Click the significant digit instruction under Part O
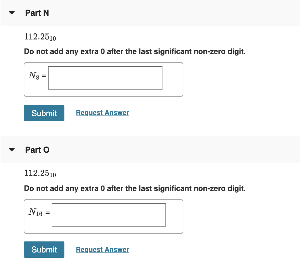The height and width of the screenshot is (278, 300). pyautogui.click(x=135, y=188)
